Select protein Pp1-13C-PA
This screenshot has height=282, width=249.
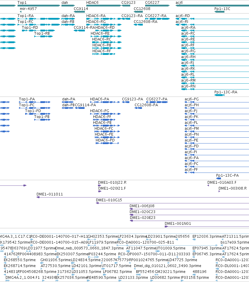(x=219, y=178)
